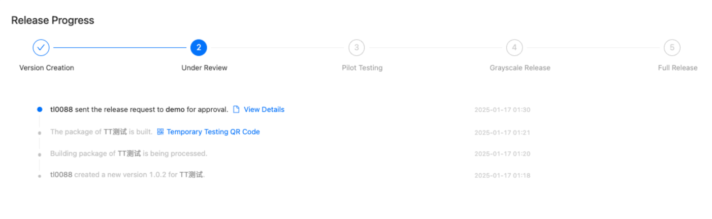The image size is (712, 219).
Task: Click the step 4 Grayscale Release circle
Action: click(514, 48)
